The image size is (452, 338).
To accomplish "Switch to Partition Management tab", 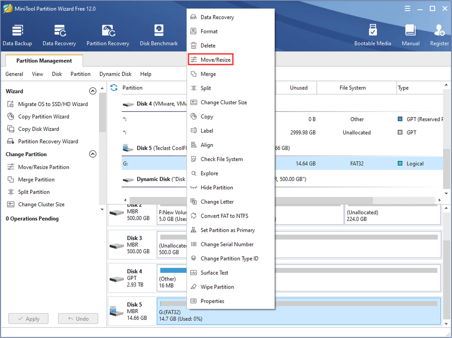I will pos(44,61).
